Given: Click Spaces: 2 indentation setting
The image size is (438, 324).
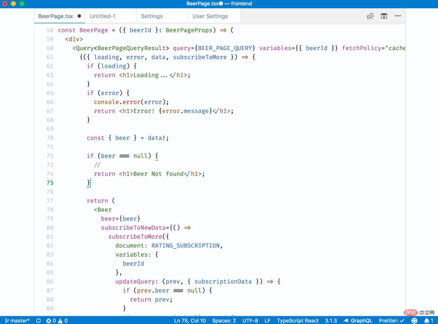Looking at the screenshot, I should (224, 321).
